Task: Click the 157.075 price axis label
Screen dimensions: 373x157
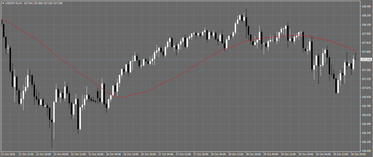Action: click(366, 88)
